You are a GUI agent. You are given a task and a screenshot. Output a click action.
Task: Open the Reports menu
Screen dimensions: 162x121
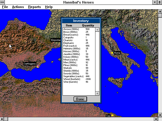click(34, 7)
